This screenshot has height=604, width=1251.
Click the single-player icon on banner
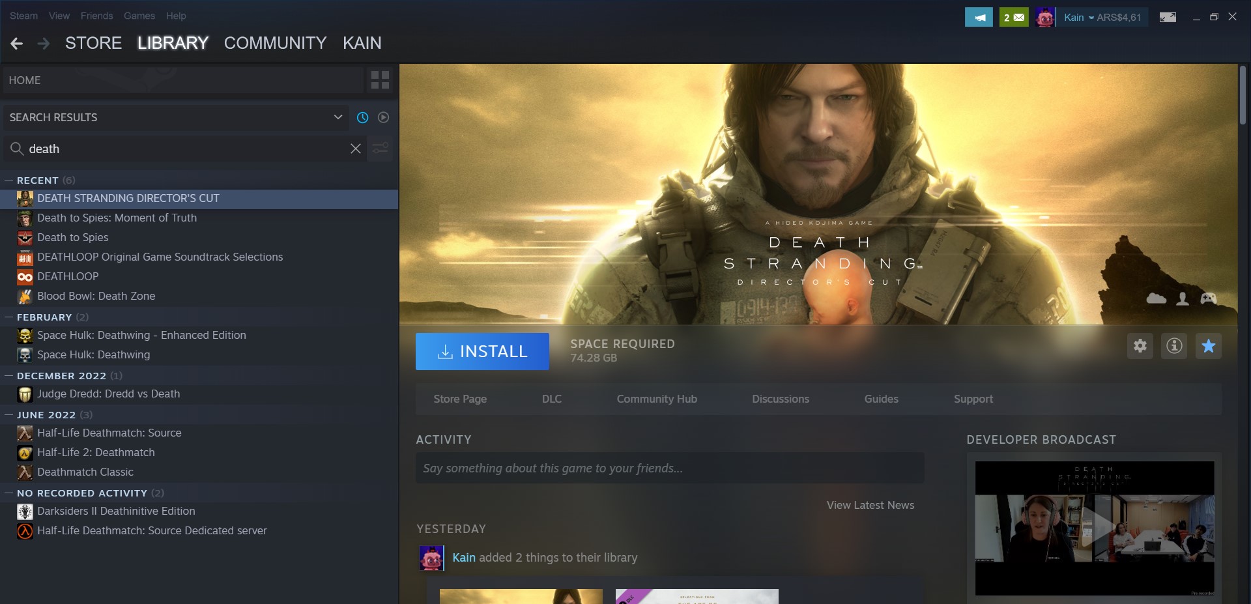click(x=1183, y=298)
